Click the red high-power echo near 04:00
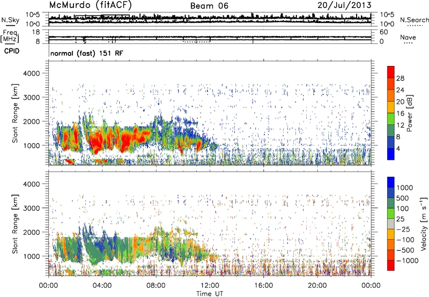The width and height of the screenshot is (429, 297). tap(97, 142)
